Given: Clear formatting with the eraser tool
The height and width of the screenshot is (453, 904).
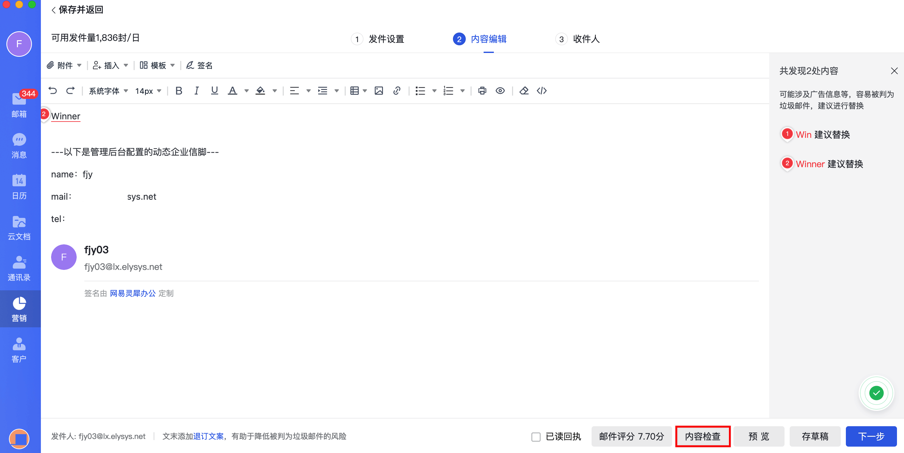Looking at the screenshot, I should [524, 90].
